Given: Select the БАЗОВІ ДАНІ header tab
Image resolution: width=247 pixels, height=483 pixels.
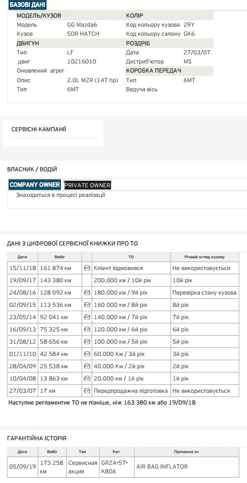Looking at the screenshot, I should pyautogui.click(x=27, y=5).
